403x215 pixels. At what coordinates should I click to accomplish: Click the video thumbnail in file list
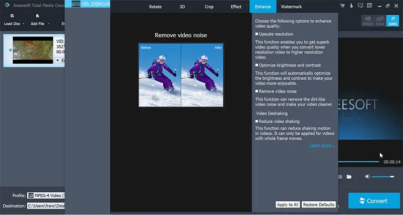coord(33,50)
